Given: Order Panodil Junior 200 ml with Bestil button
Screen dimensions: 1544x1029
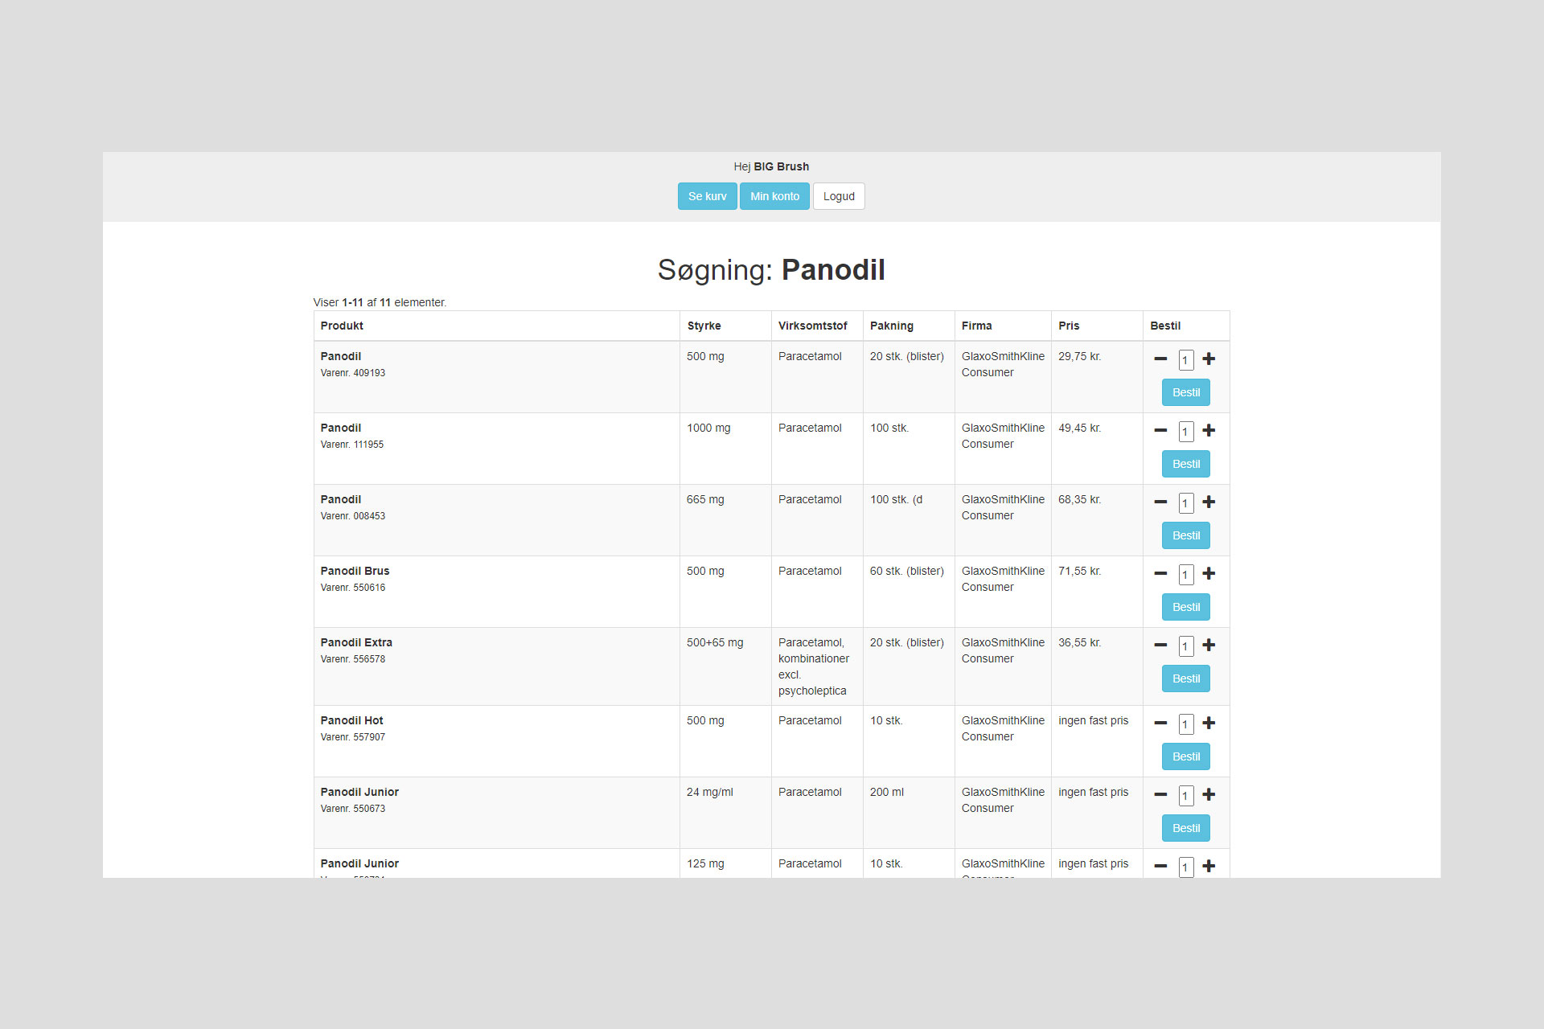Looking at the screenshot, I should coord(1185,828).
